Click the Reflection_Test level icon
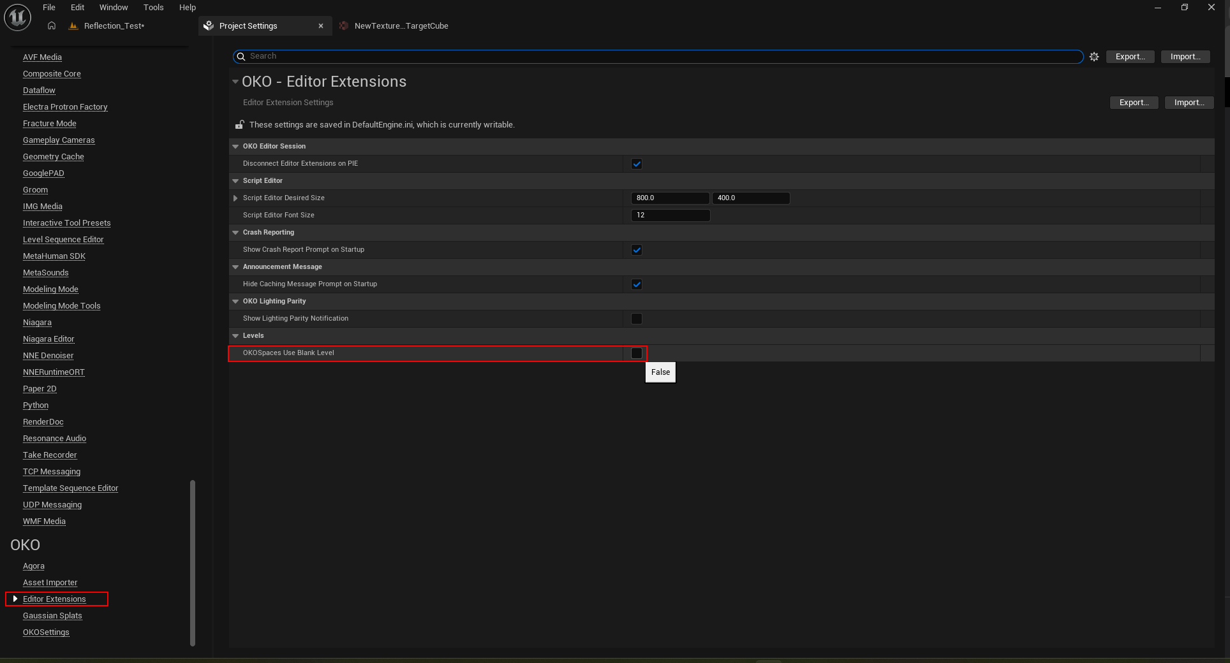 tap(73, 25)
